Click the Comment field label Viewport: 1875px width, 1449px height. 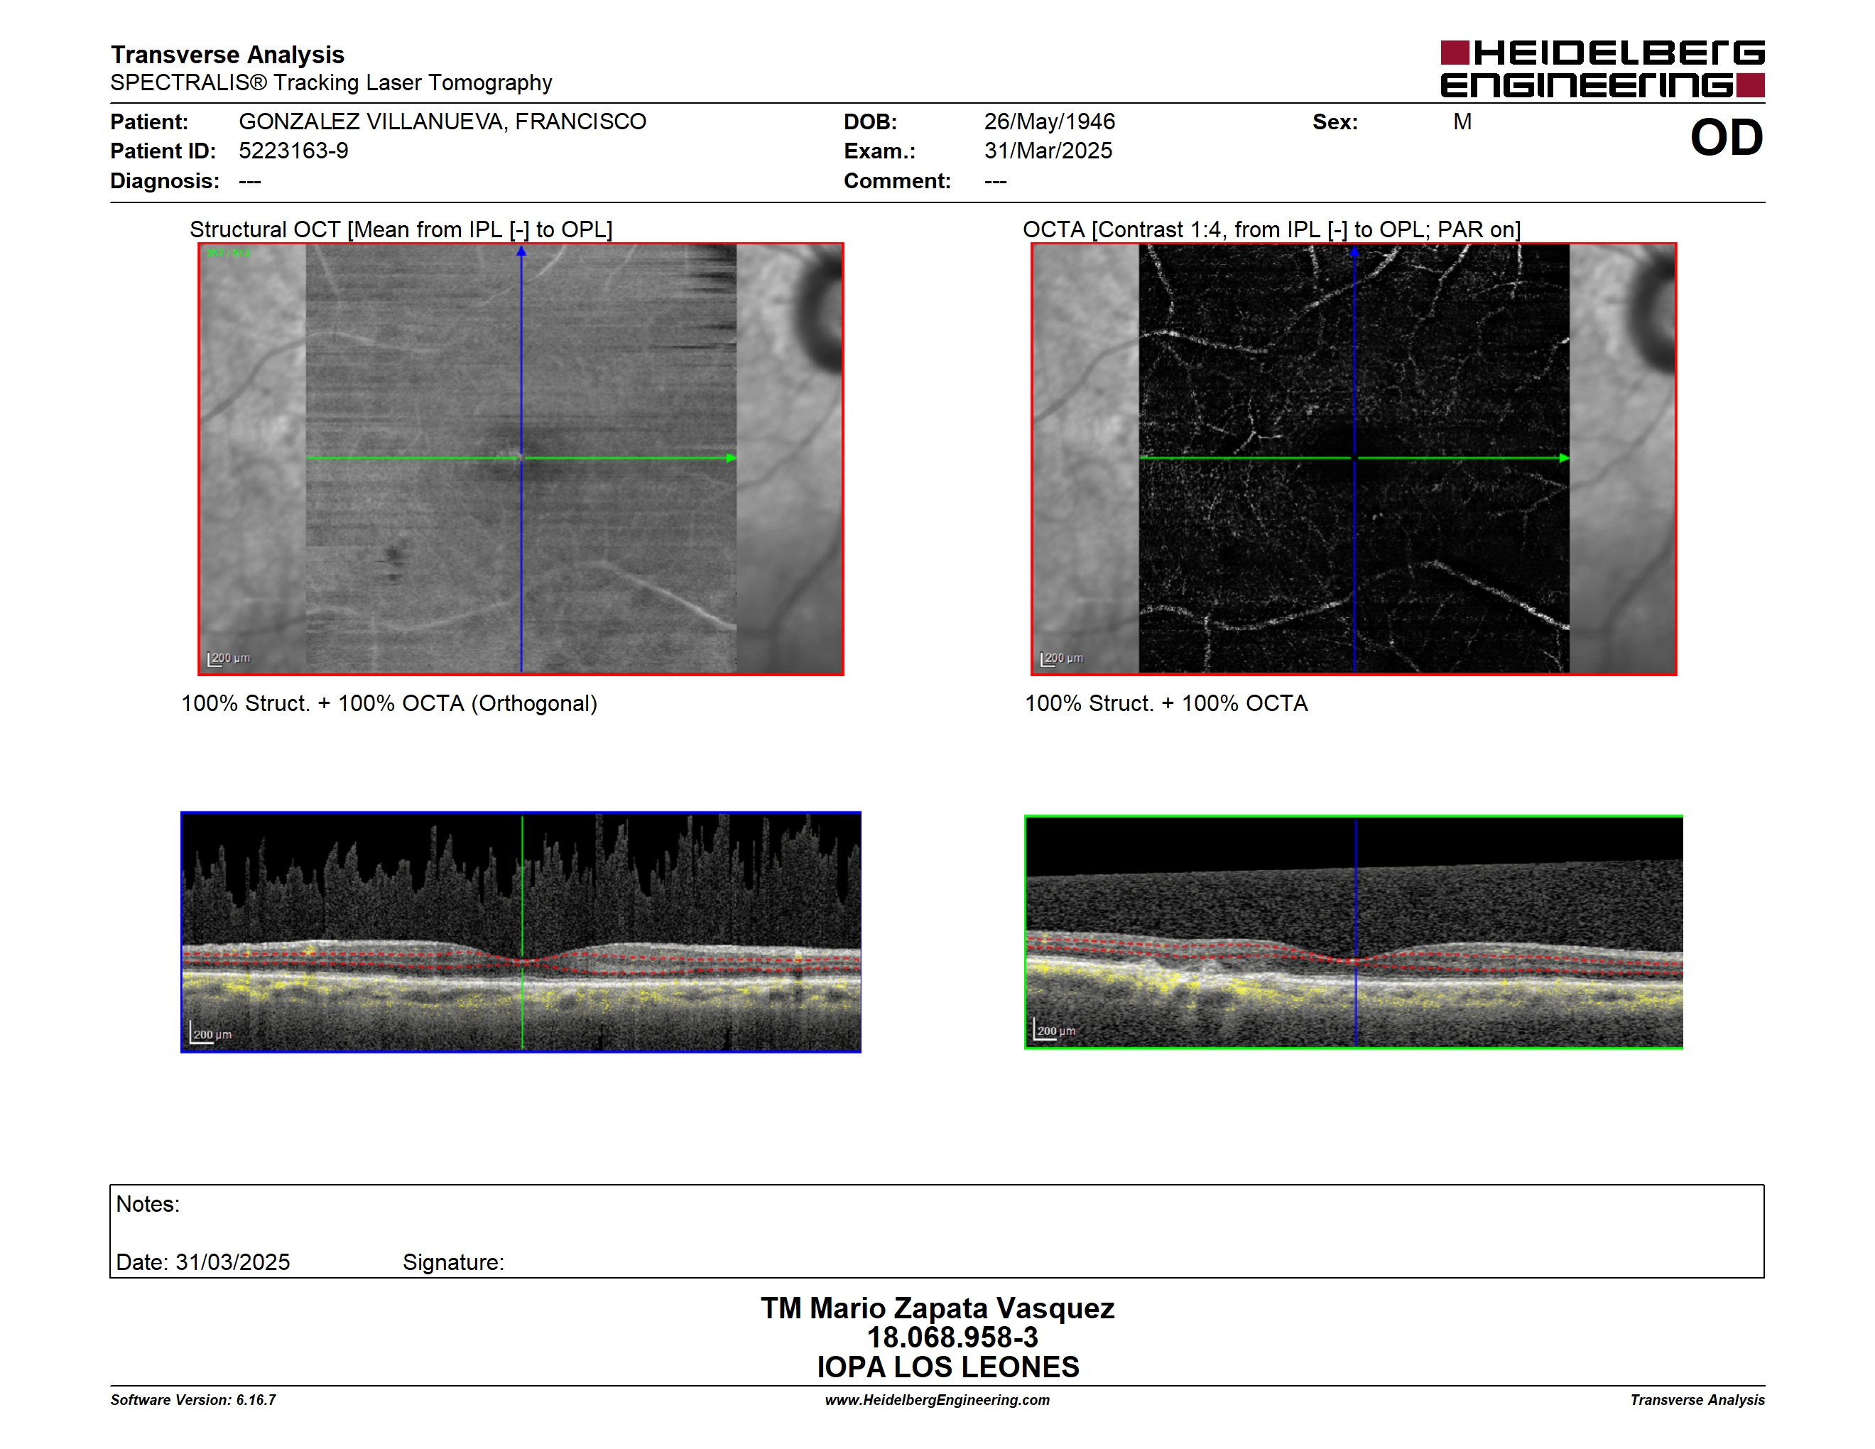click(897, 181)
